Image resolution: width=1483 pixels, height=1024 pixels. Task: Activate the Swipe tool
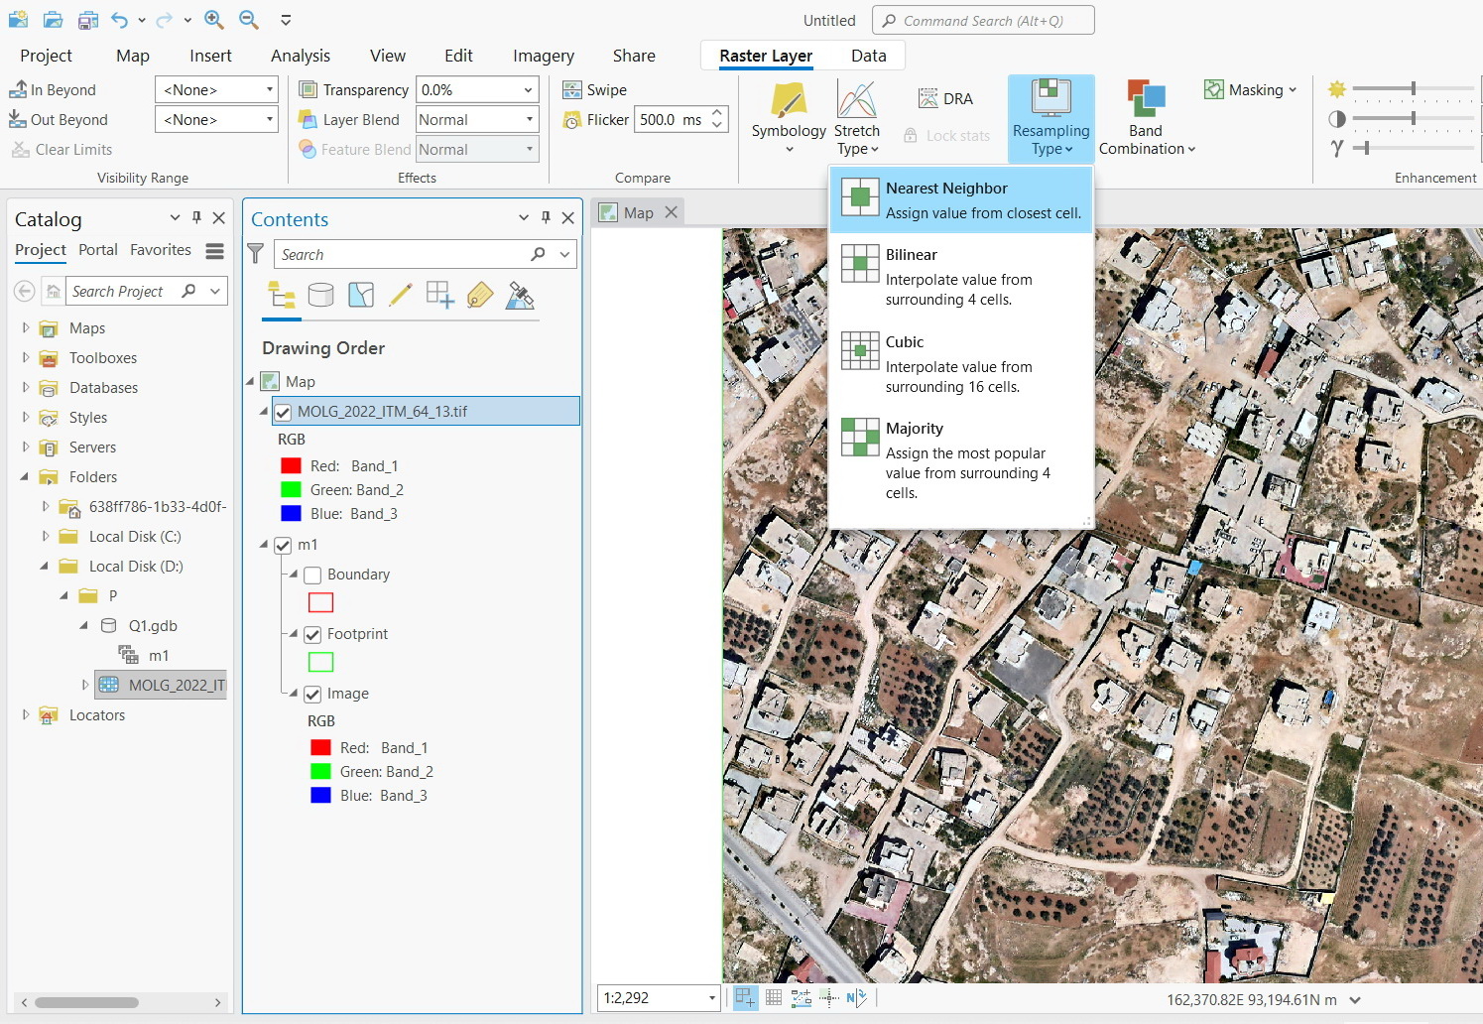point(595,90)
